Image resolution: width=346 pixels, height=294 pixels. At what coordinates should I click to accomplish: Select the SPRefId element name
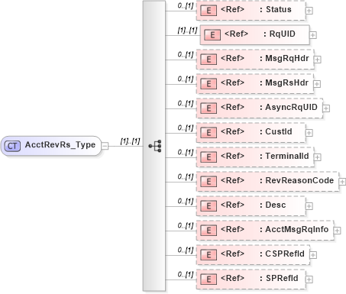coord(282,278)
